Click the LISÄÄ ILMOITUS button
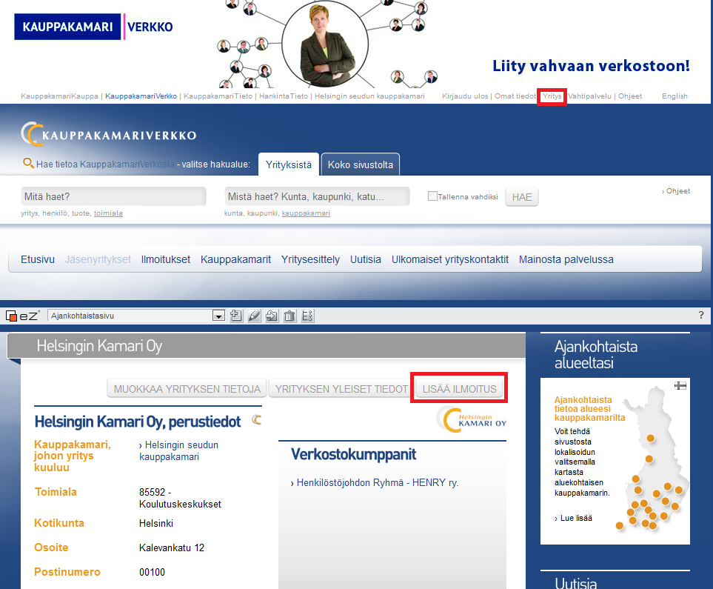This screenshot has height=589, width=713. (459, 389)
